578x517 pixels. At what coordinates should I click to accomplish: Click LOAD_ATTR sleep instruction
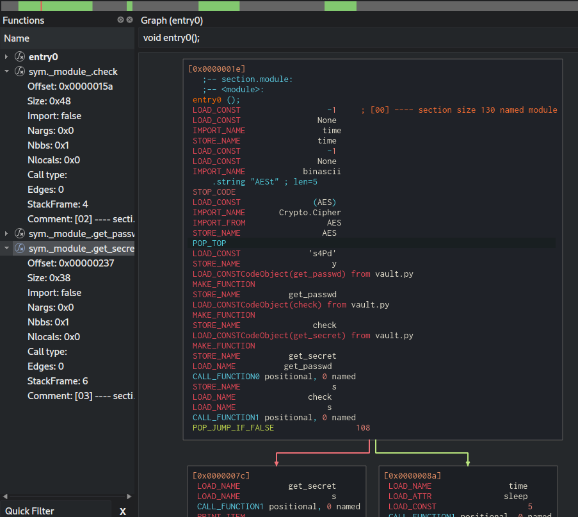tap(458, 496)
